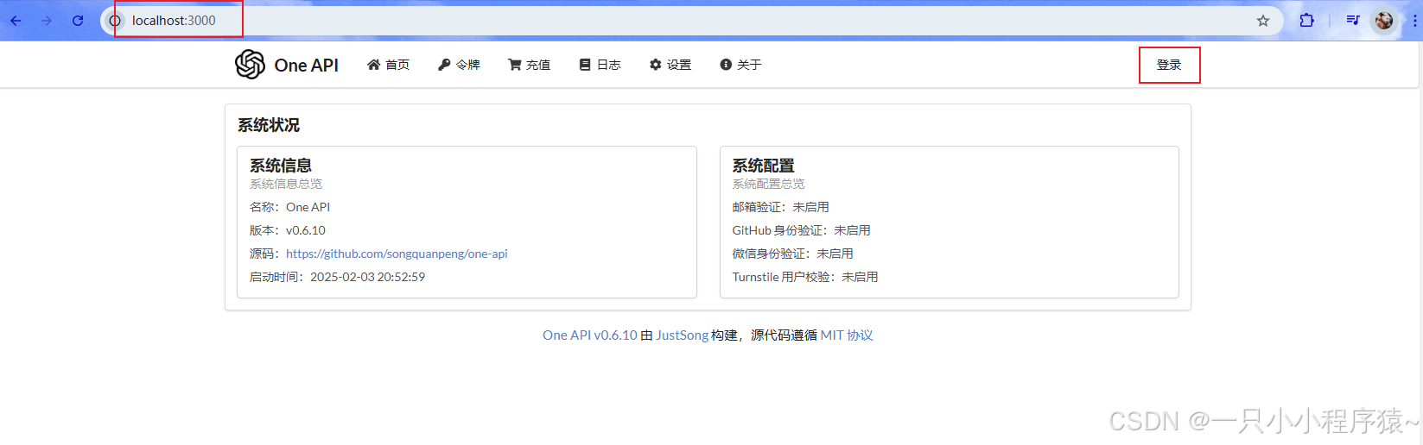1423x445 pixels.
Task: Go to 首页 in the navigation
Action: tap(389, 65)
